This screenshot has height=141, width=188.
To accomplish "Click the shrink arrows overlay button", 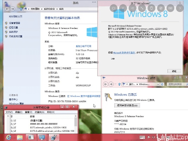I will 142,8.
